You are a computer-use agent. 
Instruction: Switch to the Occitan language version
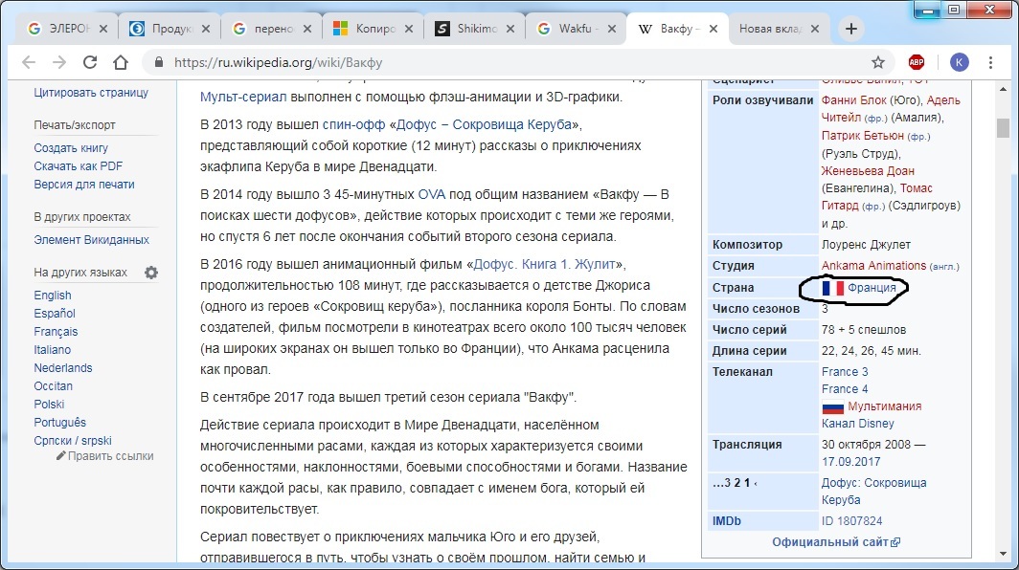click(54, 386)
